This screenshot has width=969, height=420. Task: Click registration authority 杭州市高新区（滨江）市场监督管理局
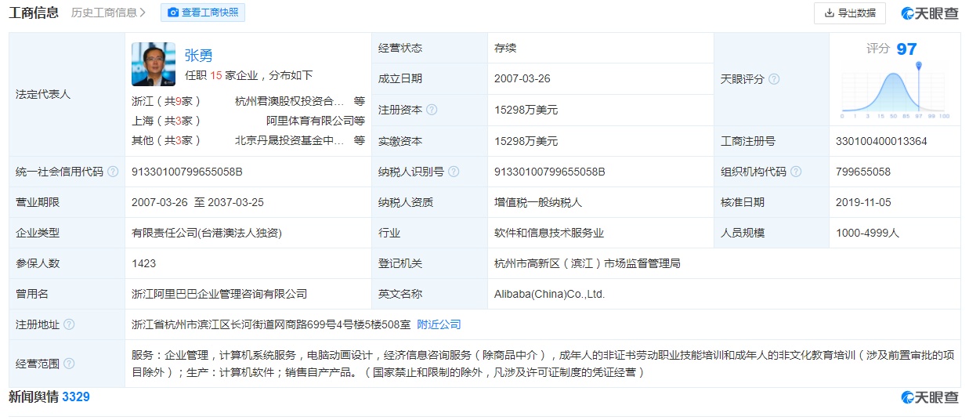[x=588, y=263]
